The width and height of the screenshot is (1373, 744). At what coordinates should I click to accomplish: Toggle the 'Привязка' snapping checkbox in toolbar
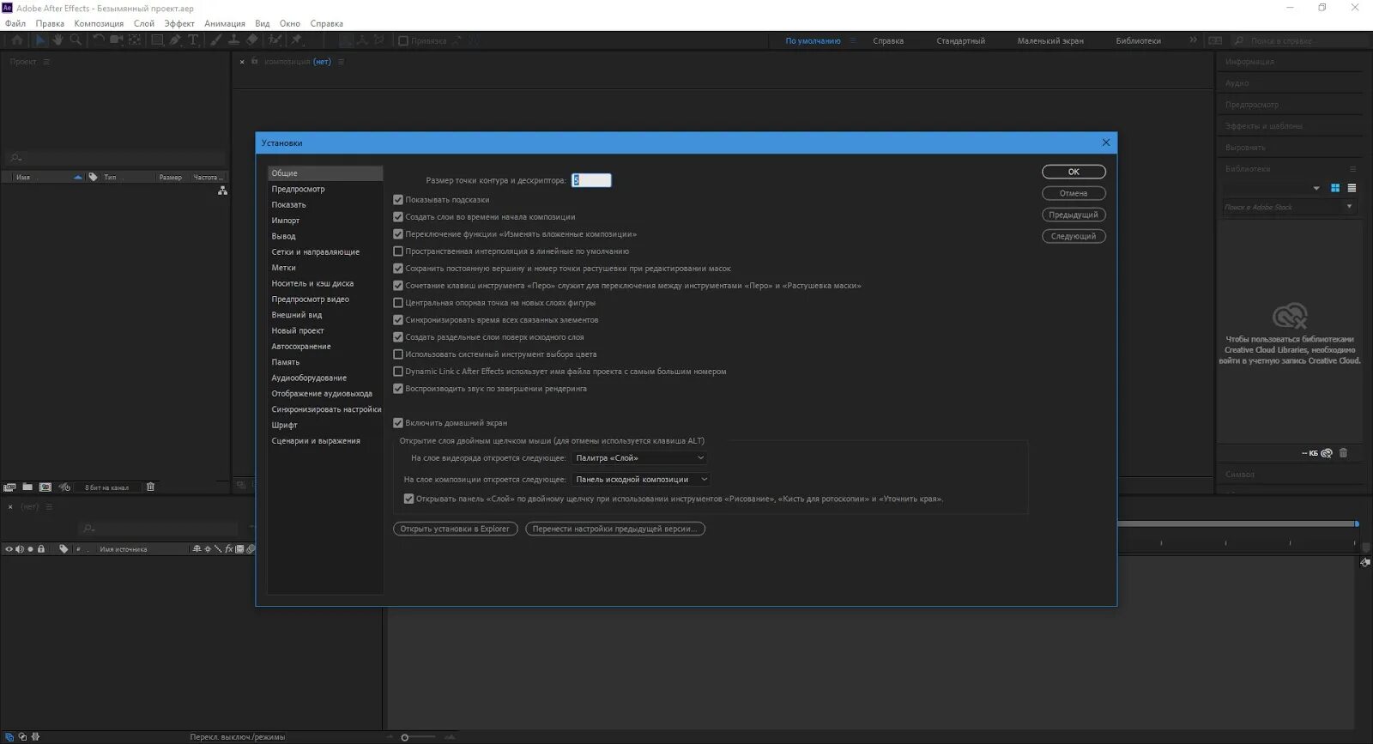pyautogui.click(x=403, y=40)
